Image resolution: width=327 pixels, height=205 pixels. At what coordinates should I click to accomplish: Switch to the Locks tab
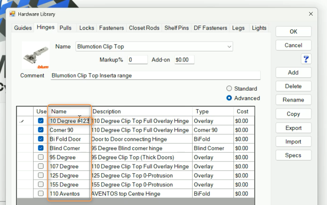[x=86, y=28]
